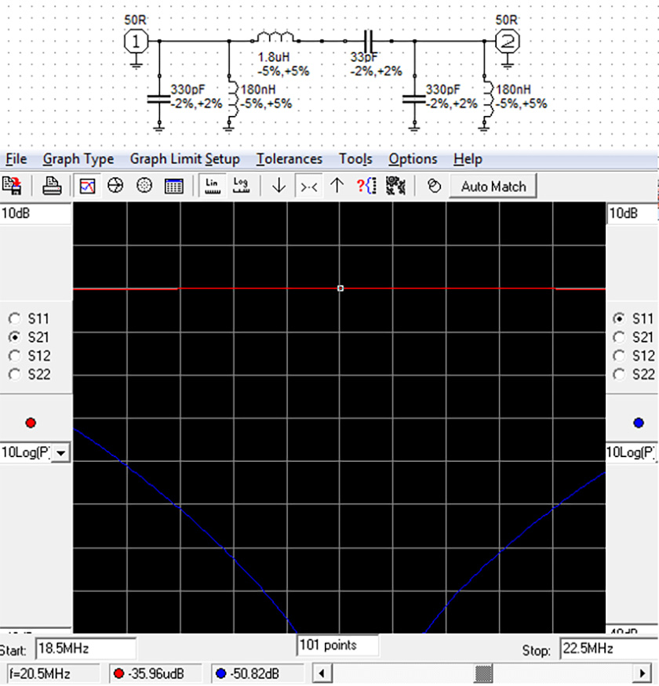Open the tabular data view icon
Image resolution: width=659 pixels, height=686 pixels.
pos(173,186)
